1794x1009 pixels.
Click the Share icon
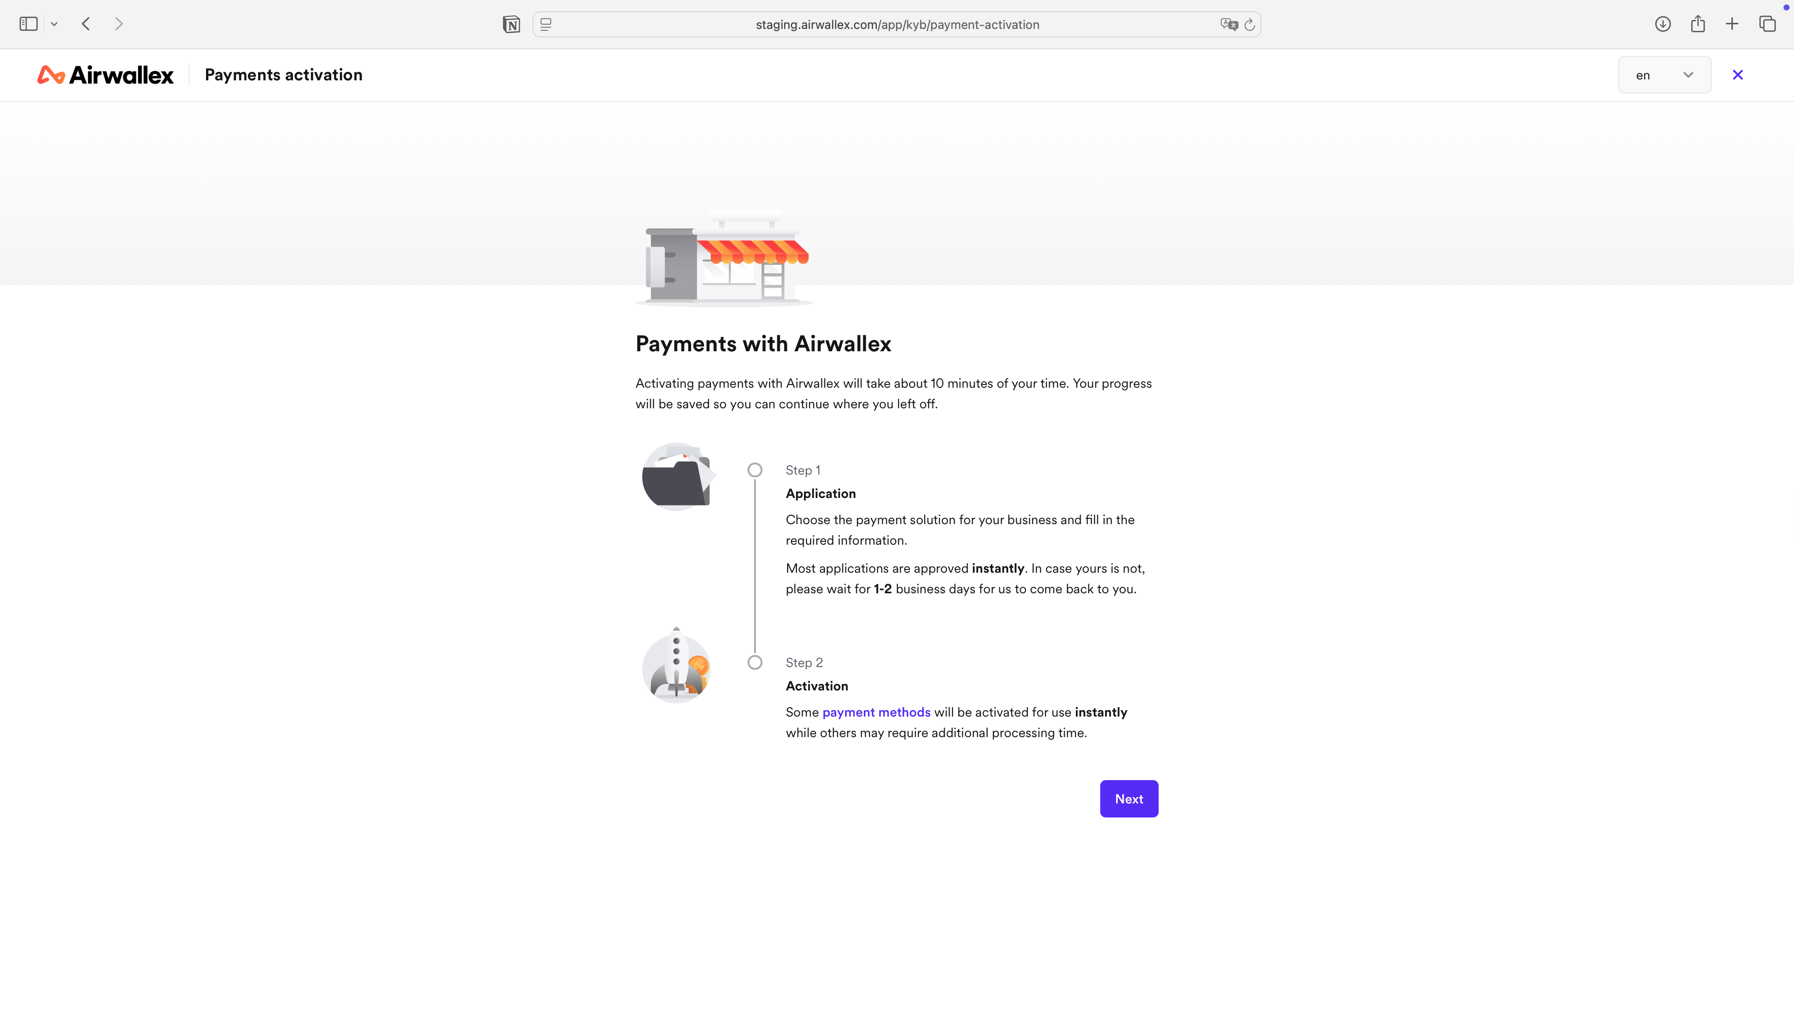[x=1698, y=24]
